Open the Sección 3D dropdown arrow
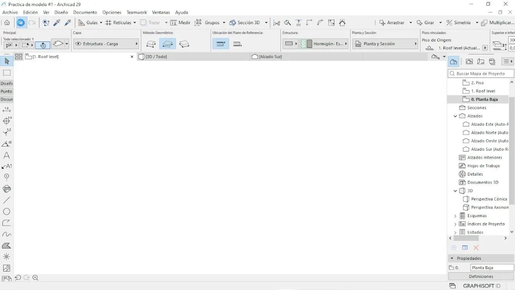515x290 pixels. click(x=266, y=23)
